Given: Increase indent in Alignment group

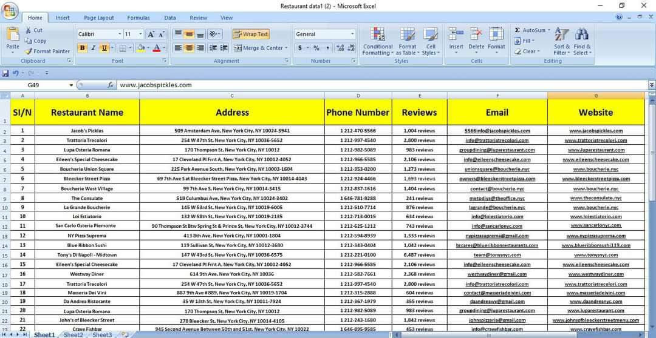Looking at the screenshot, I should (x=224, y=48).
